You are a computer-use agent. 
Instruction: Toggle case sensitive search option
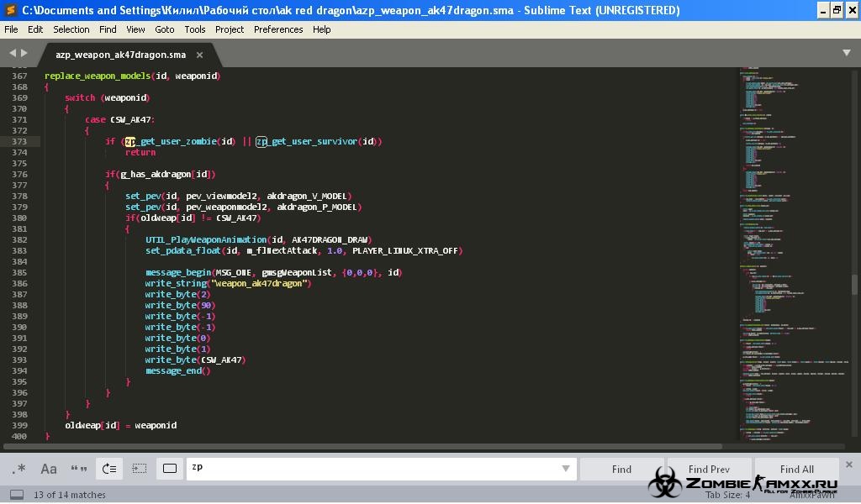[x=49, y=469]
